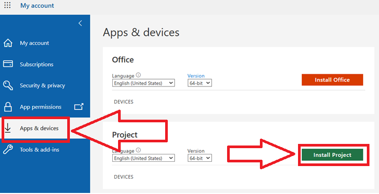Click the Apps & devices page heading

[x=141, y=33]
